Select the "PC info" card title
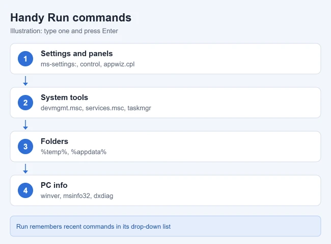Screen dimensions: 331x244 [x=54, y=185]
